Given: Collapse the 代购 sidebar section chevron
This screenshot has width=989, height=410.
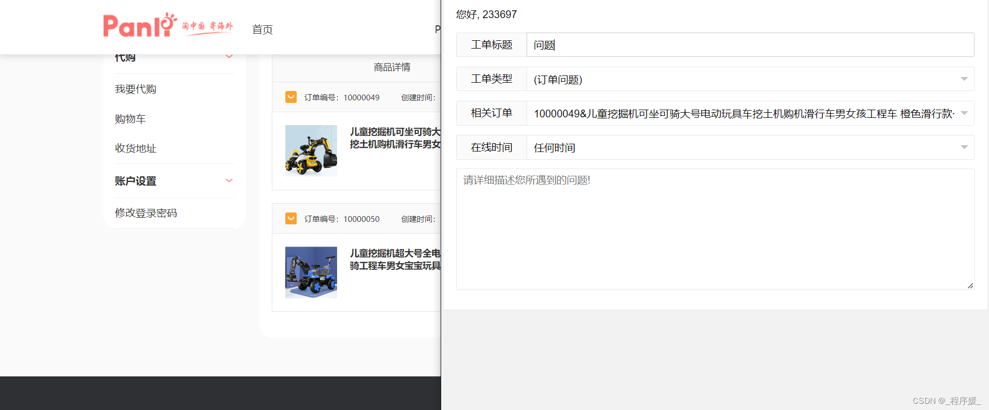Looking at the screenshot, I should [229, 56].
